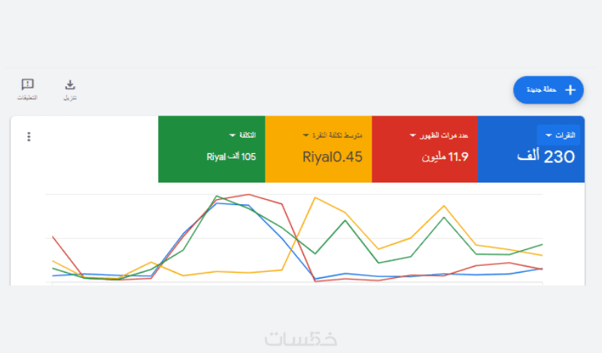Open the متوسط تكلفة النقرة dropdown arrow
Viewport: 602px width, 353px height.
tap(306, 135)
